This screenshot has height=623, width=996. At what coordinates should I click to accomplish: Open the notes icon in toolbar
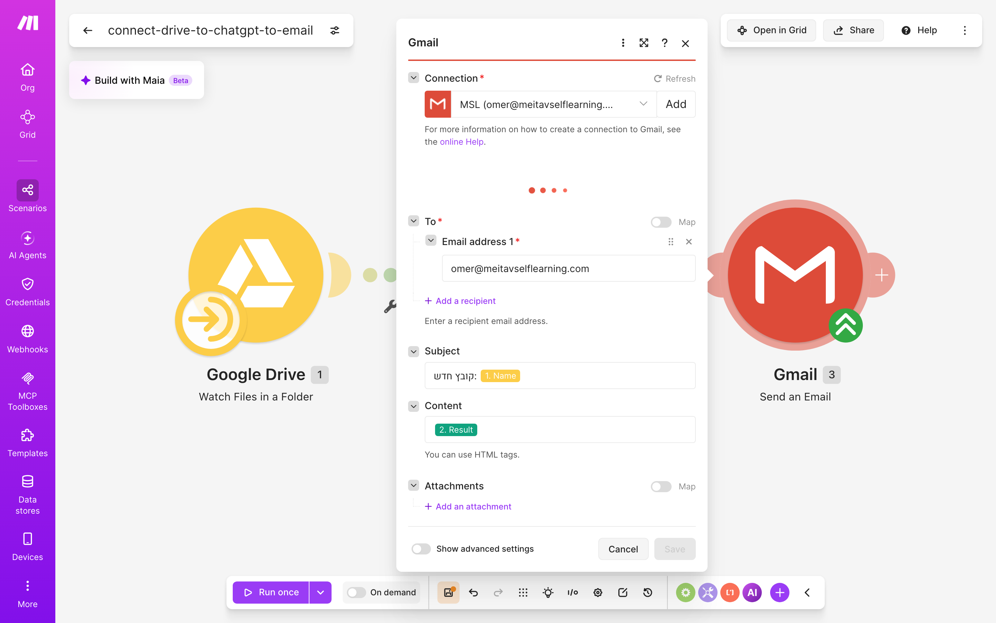623,593
